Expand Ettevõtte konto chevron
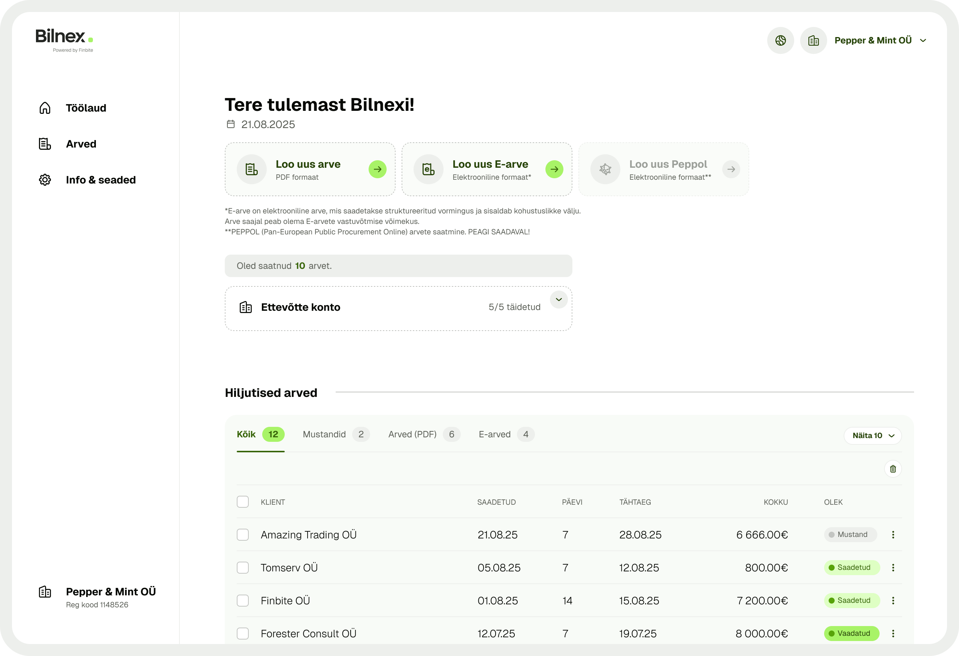 pos(559,300)
